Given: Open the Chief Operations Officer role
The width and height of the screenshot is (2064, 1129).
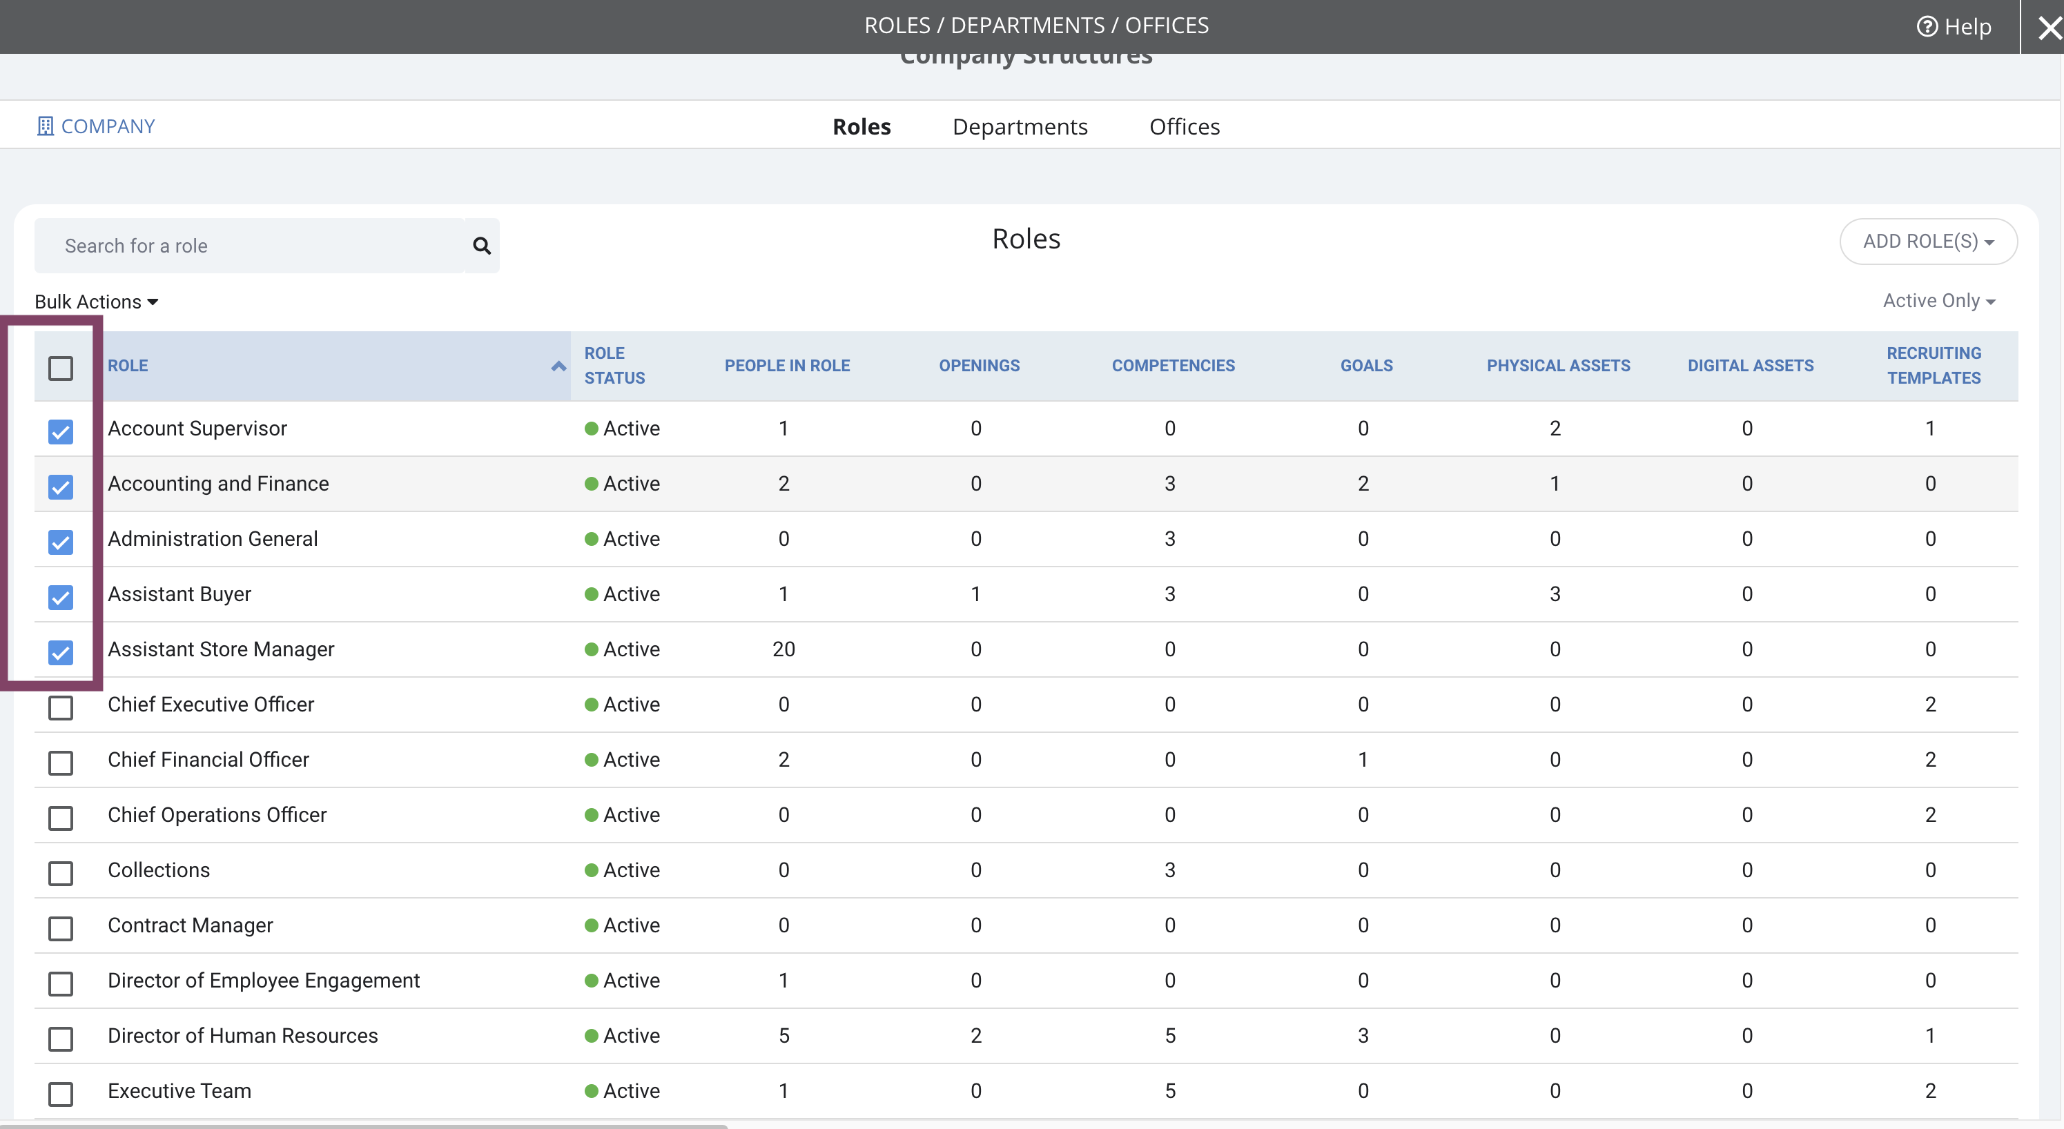Looking at the screenshot, I should (217, 815).
